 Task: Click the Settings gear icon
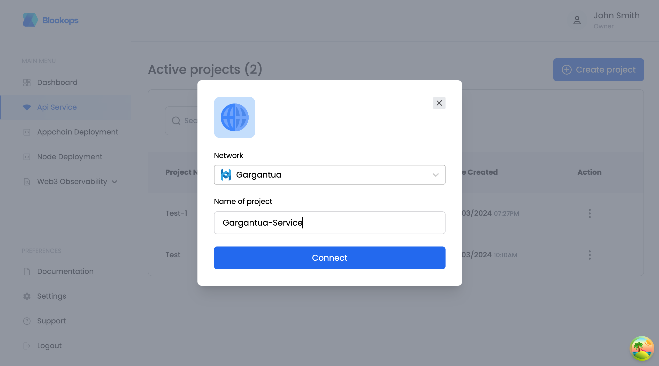point(27,296)
